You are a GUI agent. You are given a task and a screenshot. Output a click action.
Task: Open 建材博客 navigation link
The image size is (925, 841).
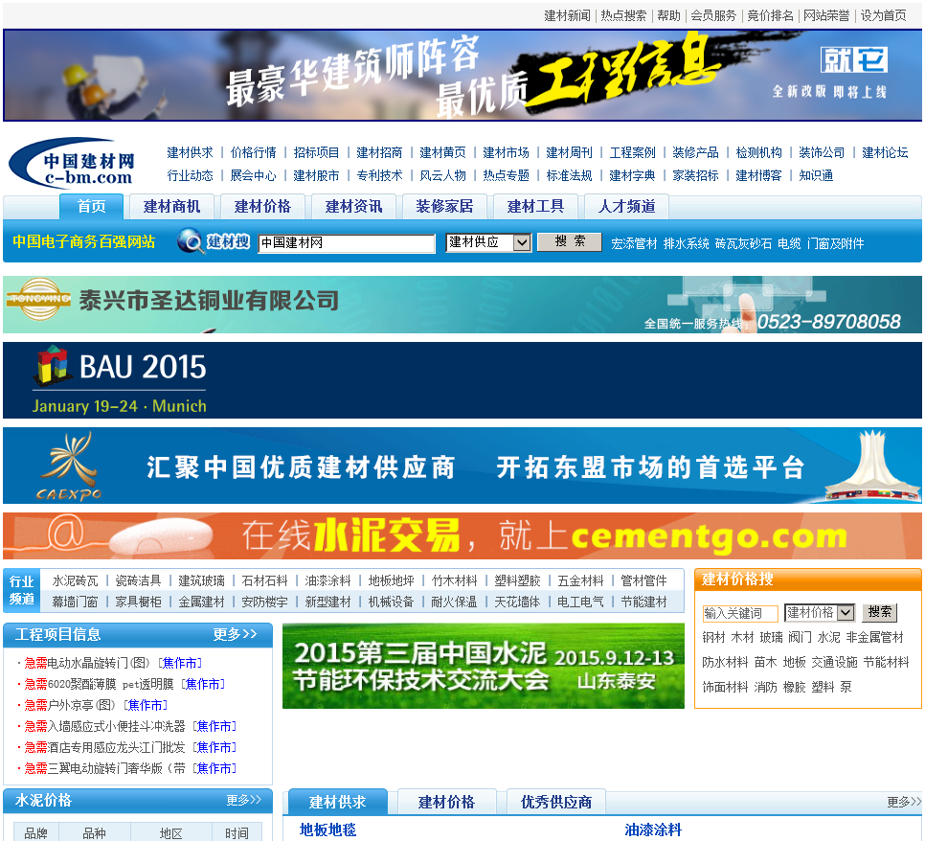click(758, 175)
